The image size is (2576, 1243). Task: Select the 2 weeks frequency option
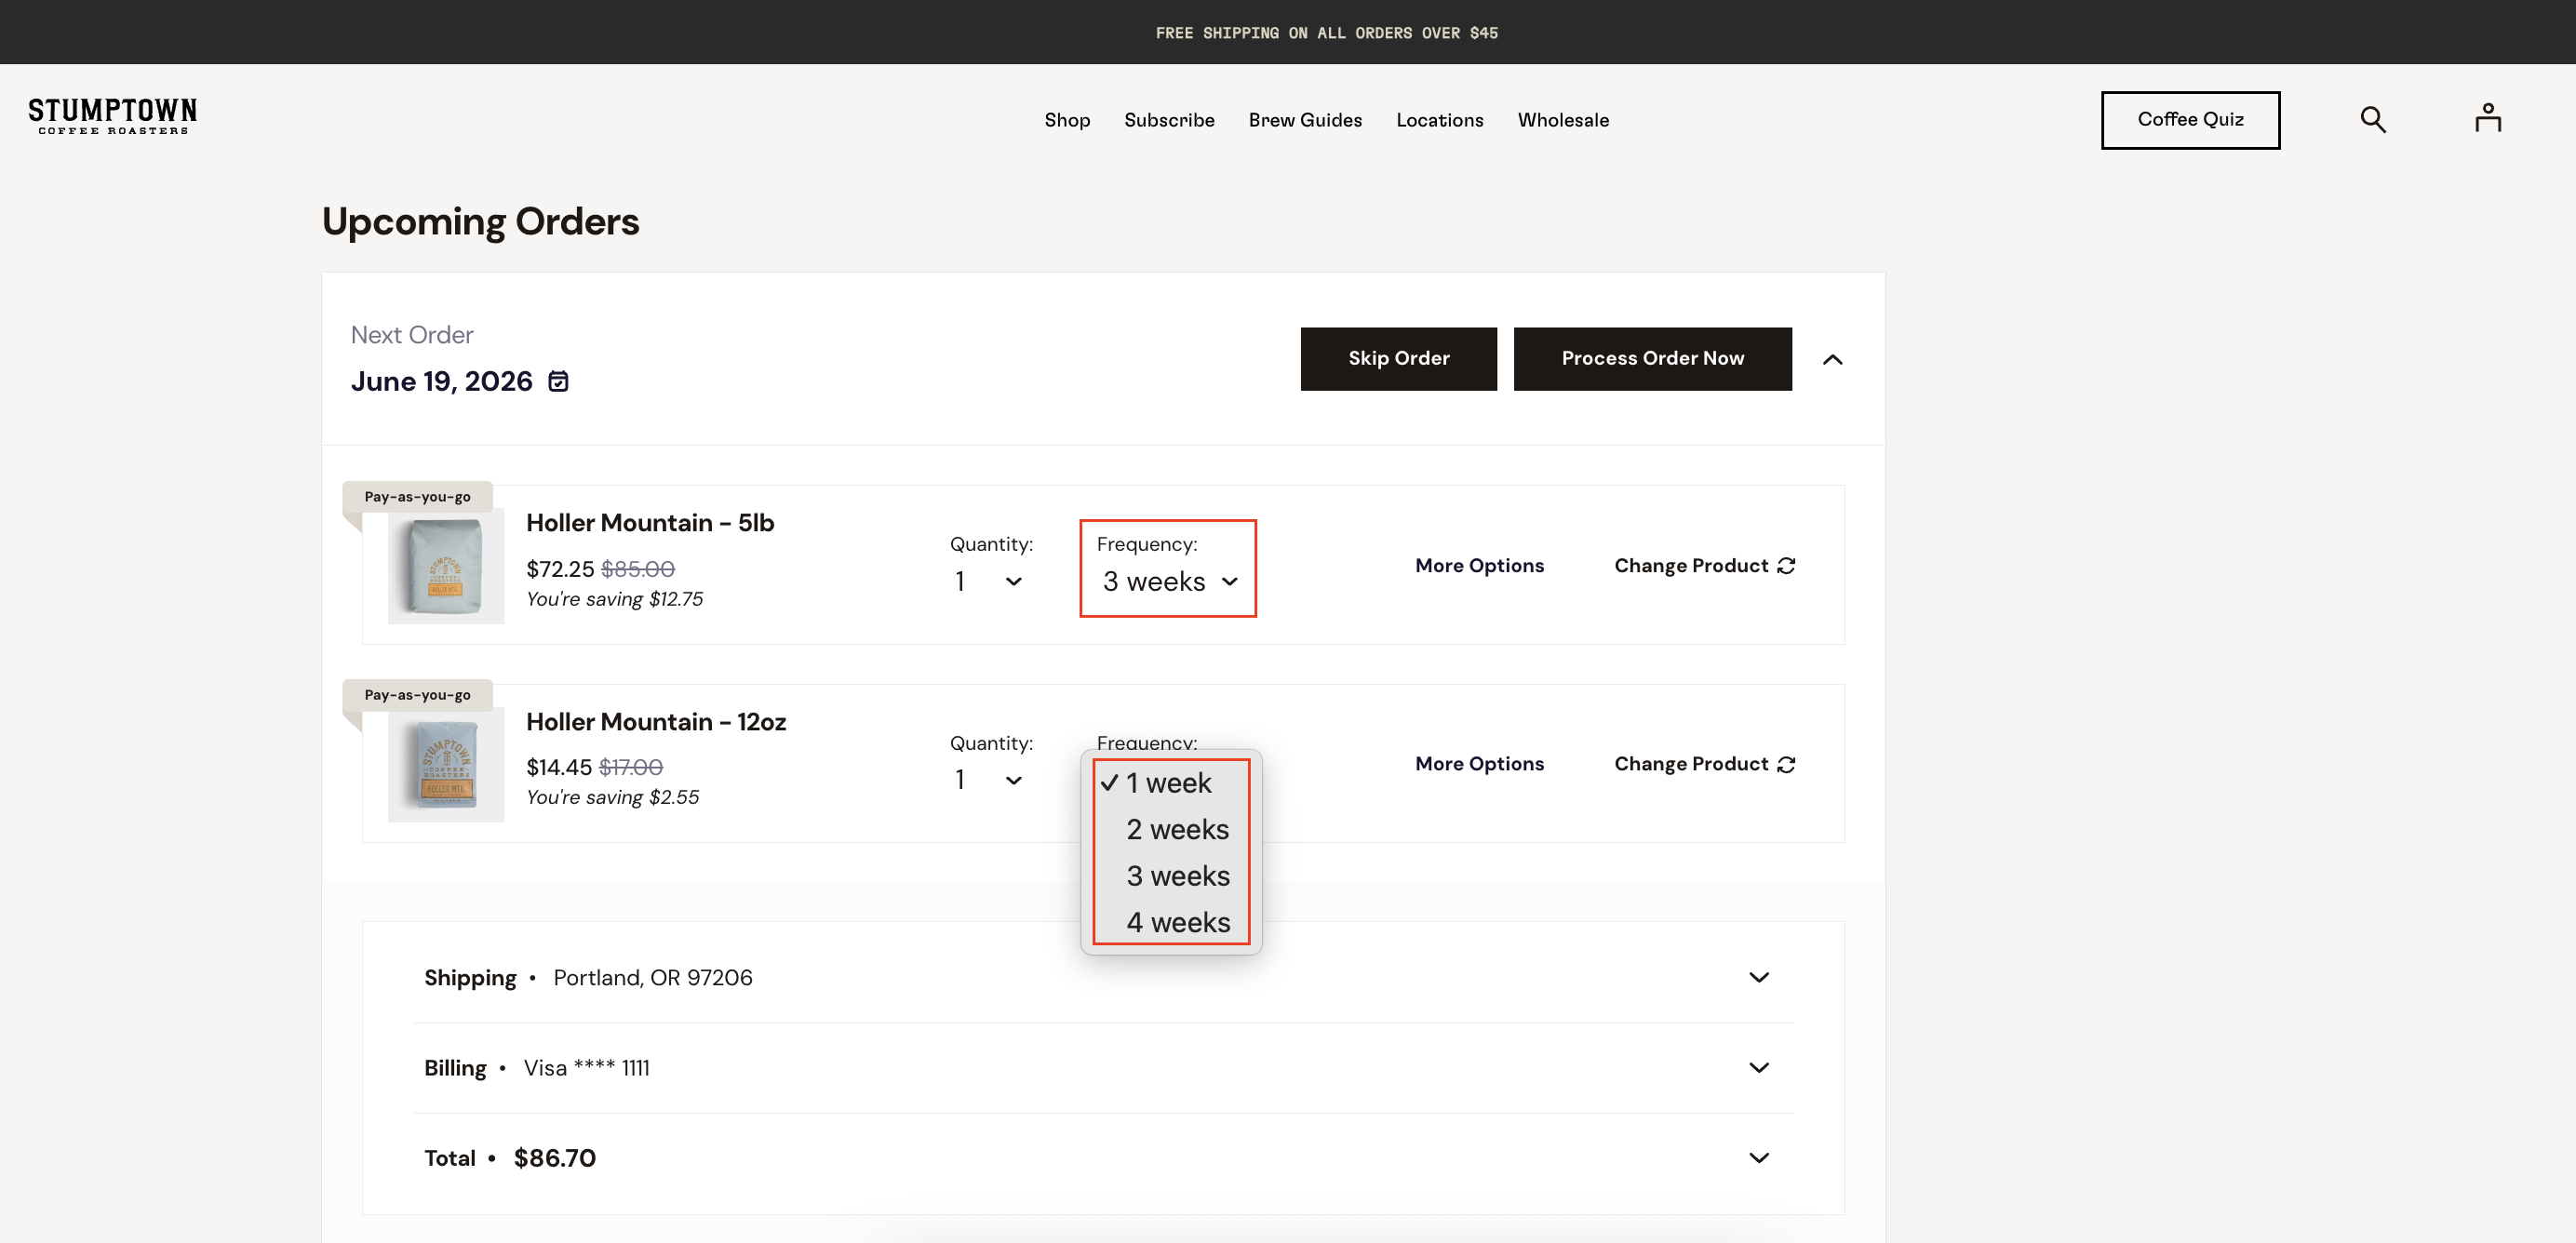[x=1171, y=829]
